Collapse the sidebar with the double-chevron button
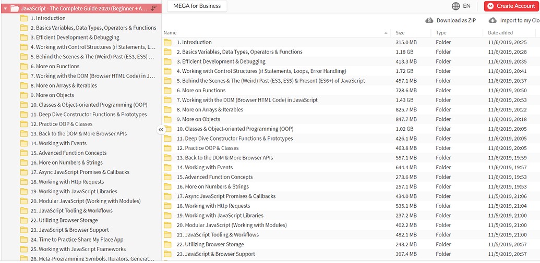 pos(161,130)
